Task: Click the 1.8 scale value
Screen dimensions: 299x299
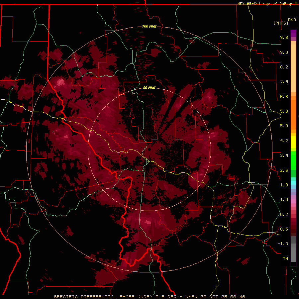Action: coord(284,185)
